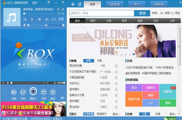This screenshot has height=120, width=182.
Task: Open the DJ quick navigation tile
Action: pyautogui.click(x=151, y=103)
